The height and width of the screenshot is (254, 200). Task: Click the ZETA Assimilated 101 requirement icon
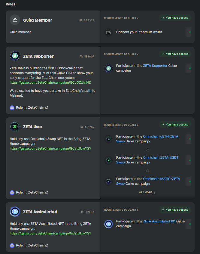point(108,224)
